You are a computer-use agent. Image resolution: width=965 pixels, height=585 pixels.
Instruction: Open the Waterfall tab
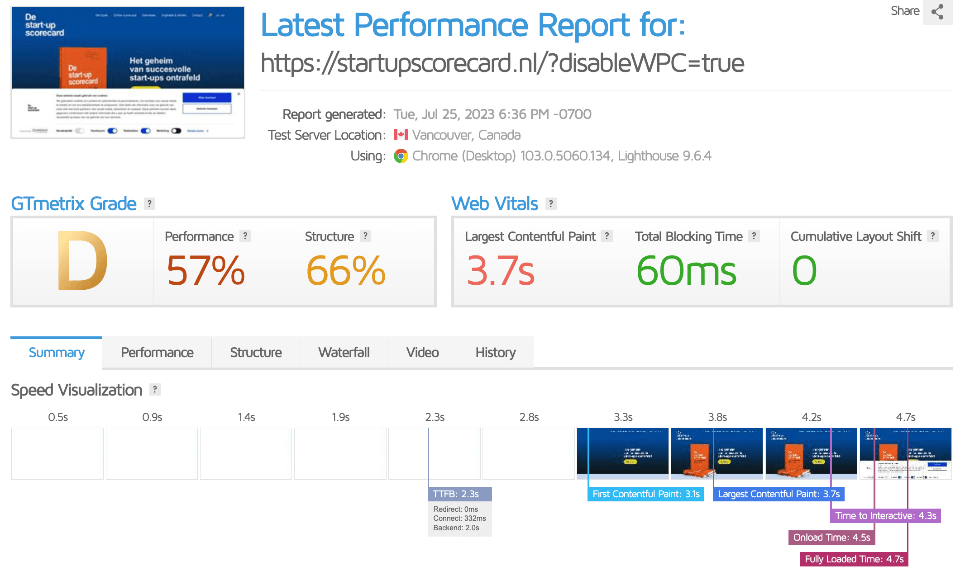click(344, 353)
